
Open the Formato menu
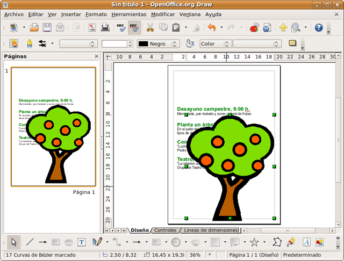[x=96, y=15]
